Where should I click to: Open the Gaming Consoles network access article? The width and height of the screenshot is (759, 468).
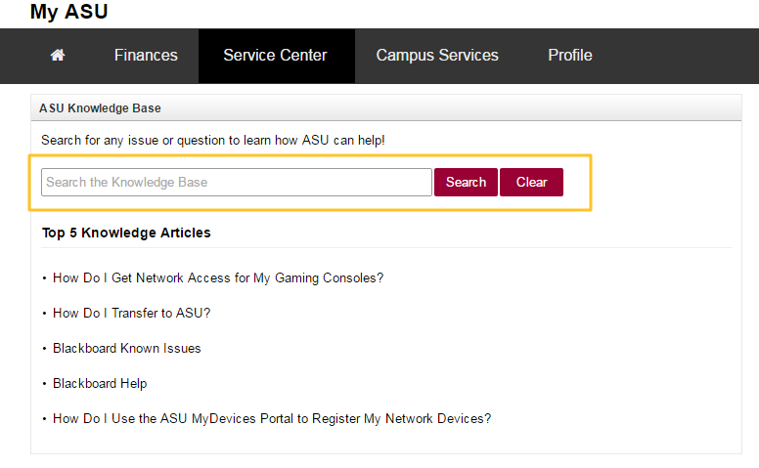218,278
